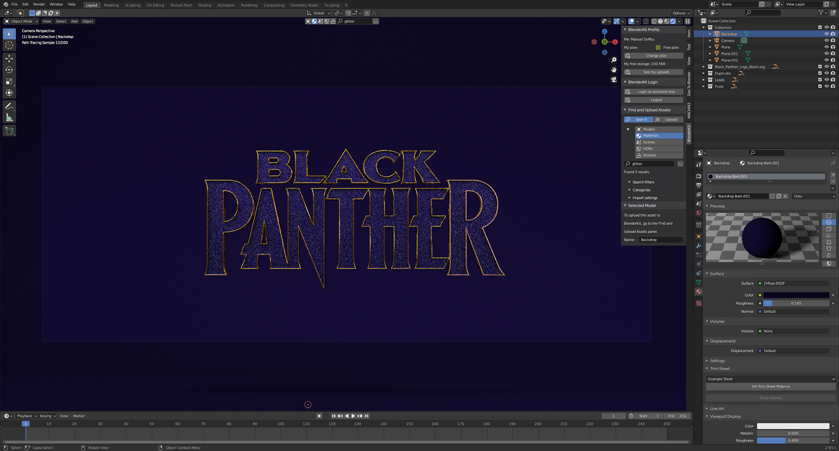Select the Add Cube tool
The height and width of the screenshot is (451, 839).
point(9,131)
